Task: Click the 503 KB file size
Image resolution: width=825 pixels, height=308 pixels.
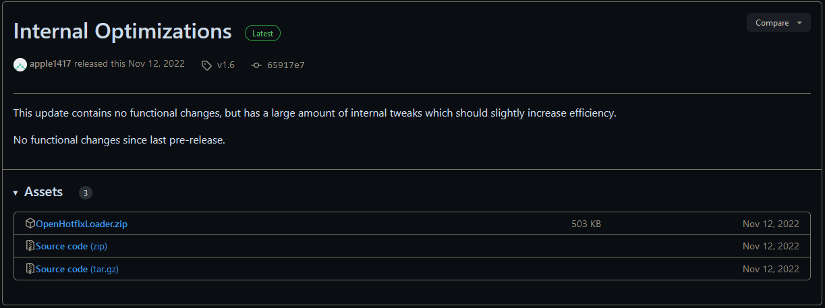Action: 586,224
